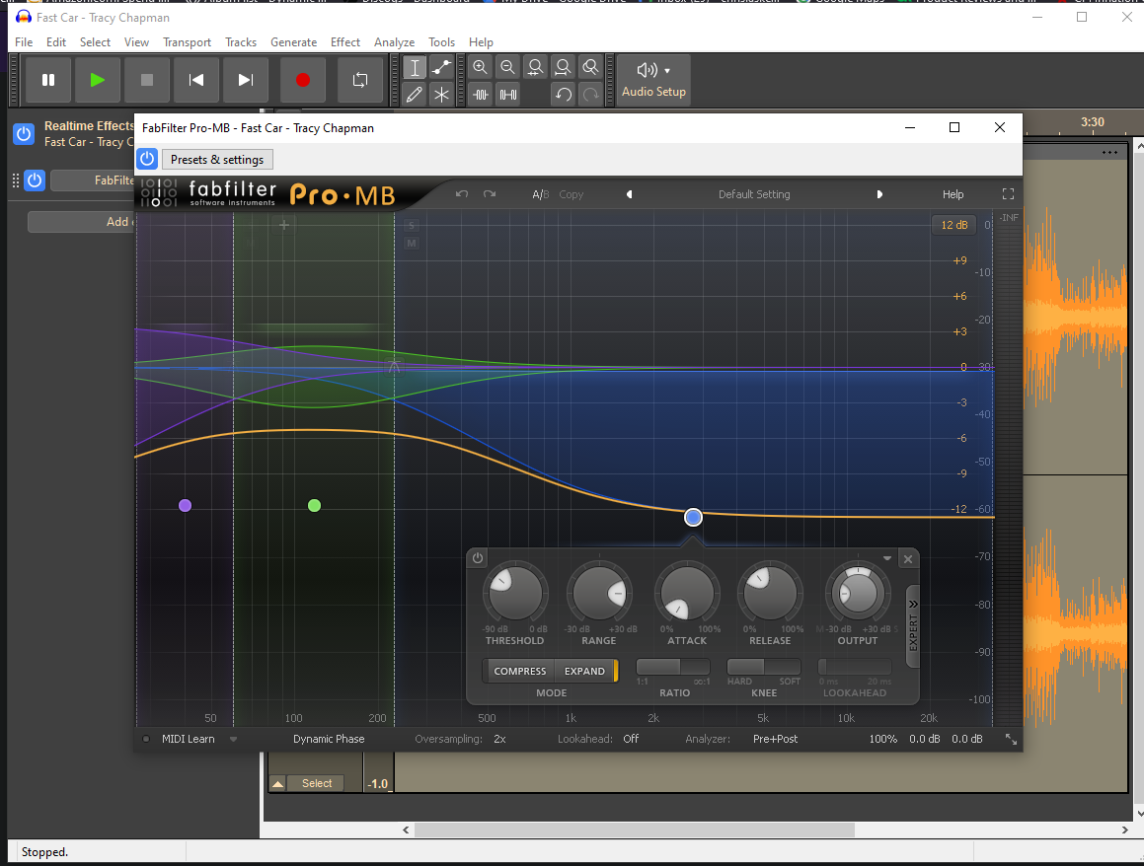Choose the Selection (I-beam) tool
Viewport: 1144px width, 866px height.
click(415, 68)
